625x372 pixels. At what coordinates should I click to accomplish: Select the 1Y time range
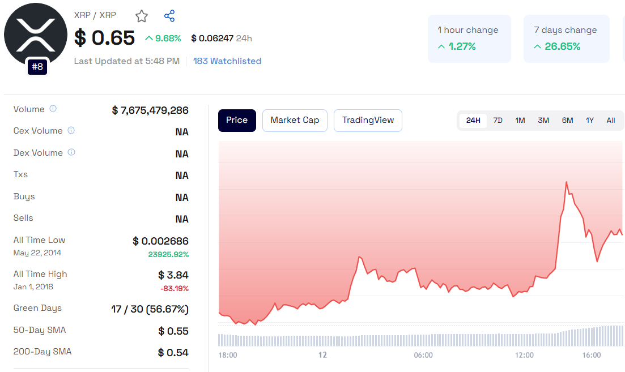click(590, 120)
